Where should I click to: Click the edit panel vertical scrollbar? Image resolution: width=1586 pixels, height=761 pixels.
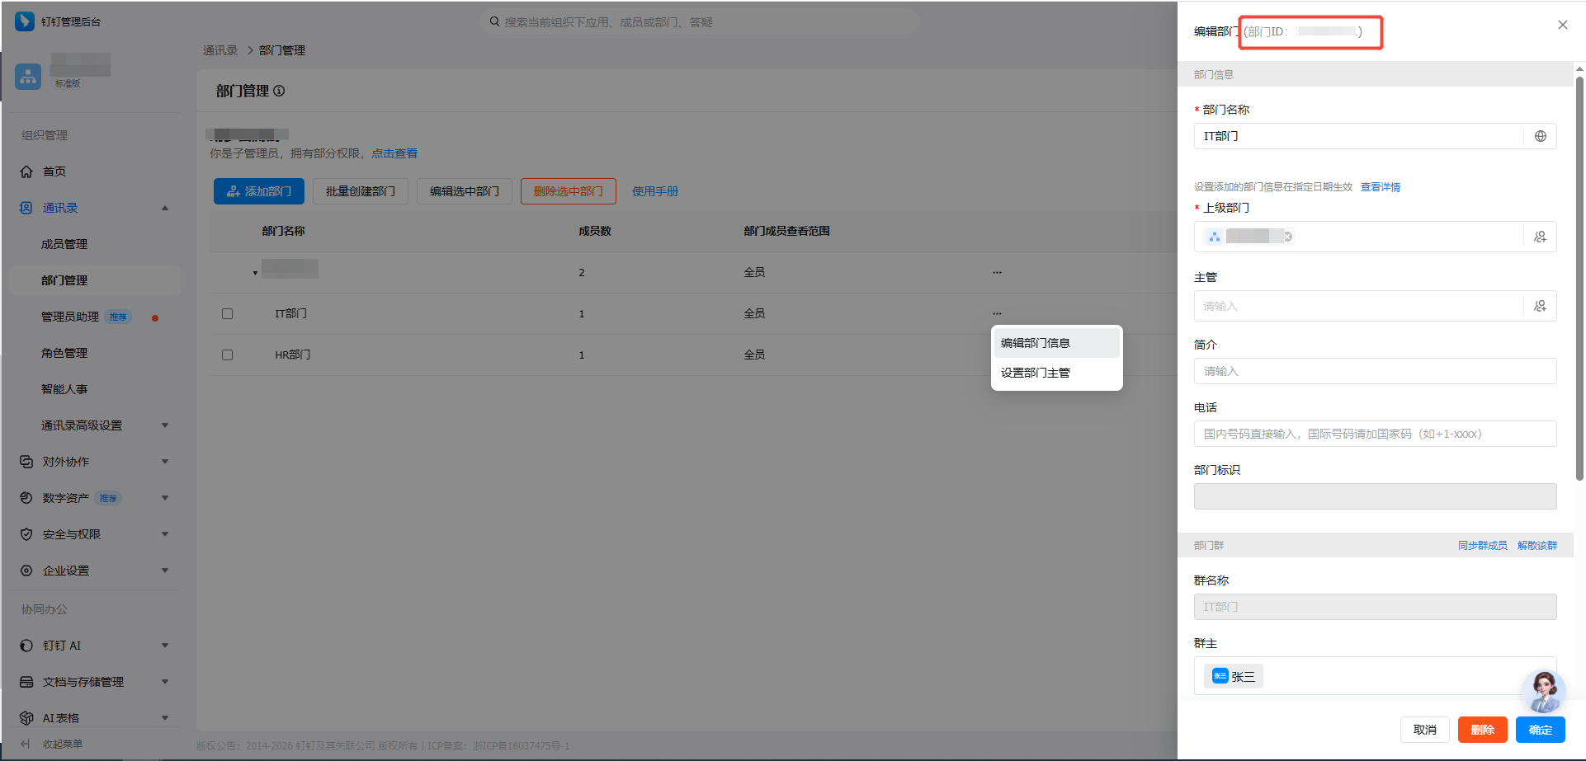pos(1579,278)
